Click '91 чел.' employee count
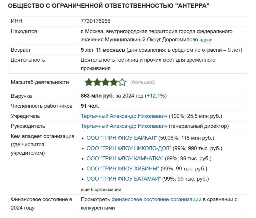256x218 pixels. (x=90, y=106)
